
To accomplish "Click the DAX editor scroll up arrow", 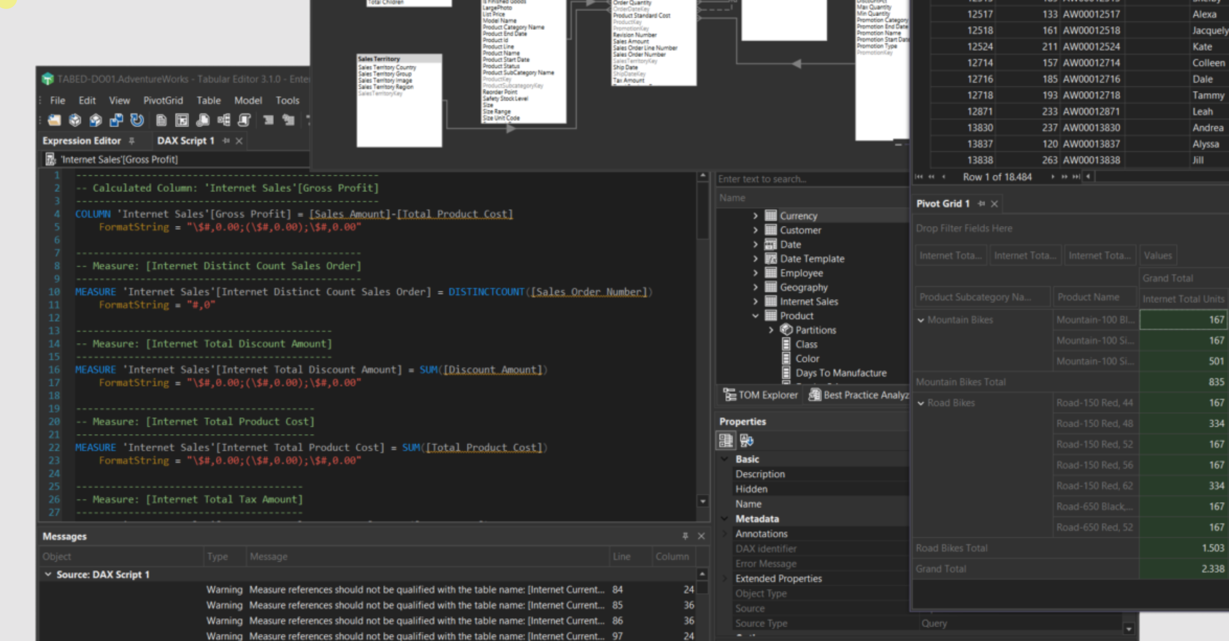I will (703, 176).
